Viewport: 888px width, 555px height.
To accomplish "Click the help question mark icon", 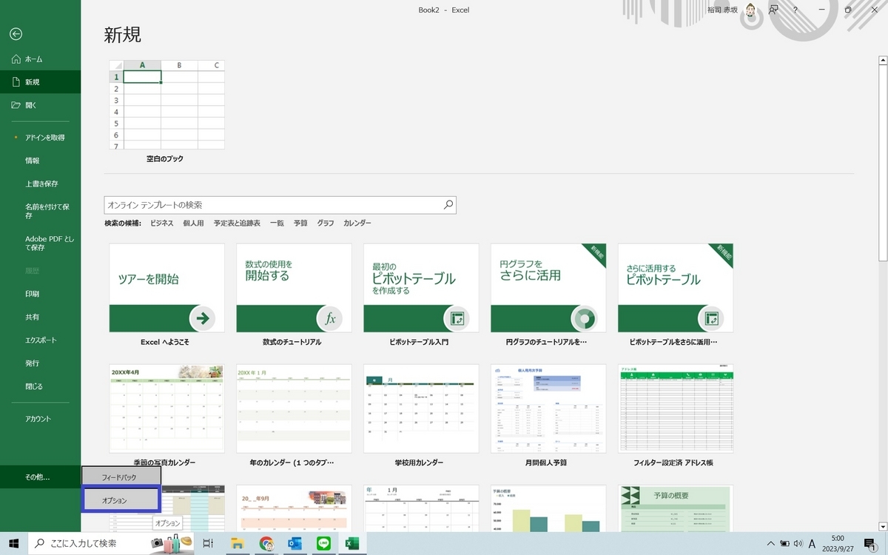I will click(x=795, y=10).
